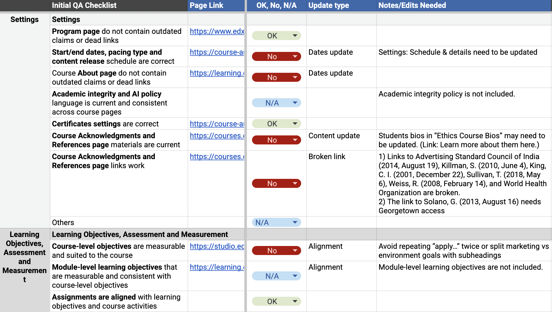Open the Certificates settings page link
552x312 pixels.
[216, 124]
